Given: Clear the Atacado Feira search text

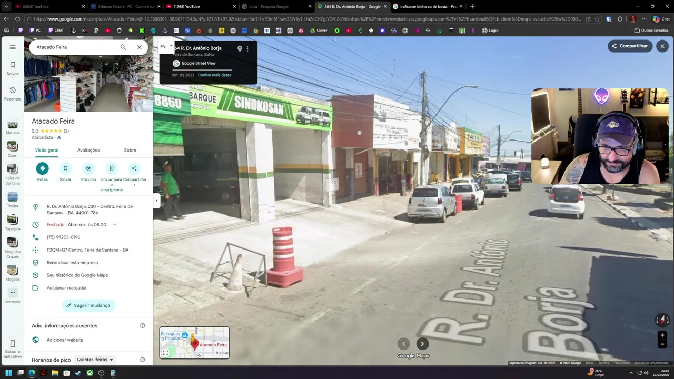Looking at the screenshot, I should (x=139, y=47).
